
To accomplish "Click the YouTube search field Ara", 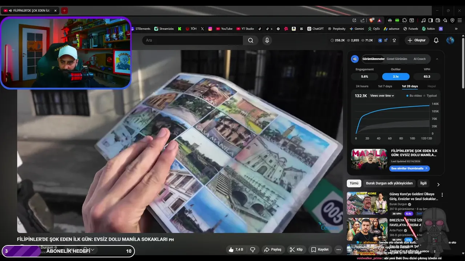I will (x=193, y=40).
